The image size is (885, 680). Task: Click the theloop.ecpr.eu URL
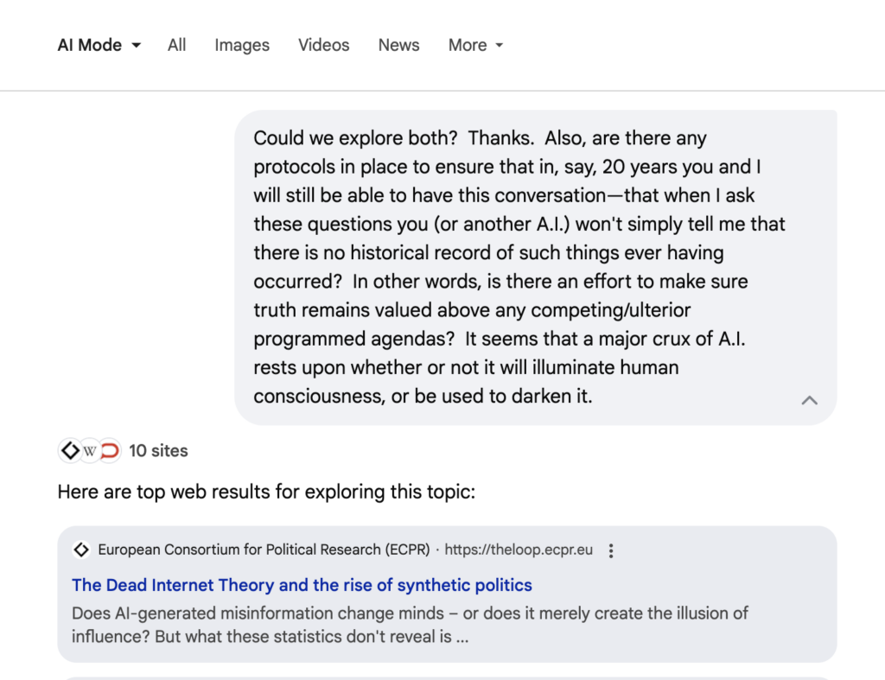(x=519, y=550)
